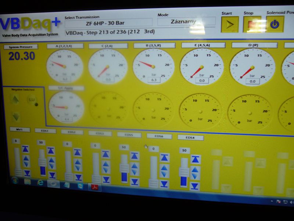Open TeamViewer from the taskbar
This screenshot has height=221, width=294.
[x=80, y=186]
